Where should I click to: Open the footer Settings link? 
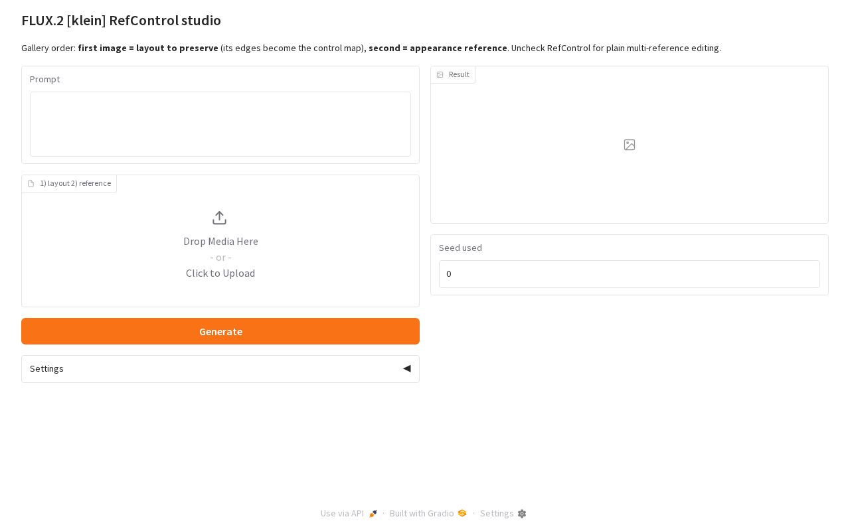coord(503,513)
